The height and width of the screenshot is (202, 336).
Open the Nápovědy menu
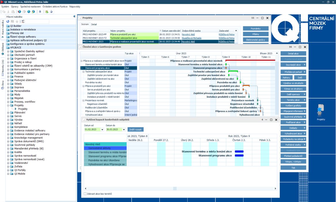75,6
